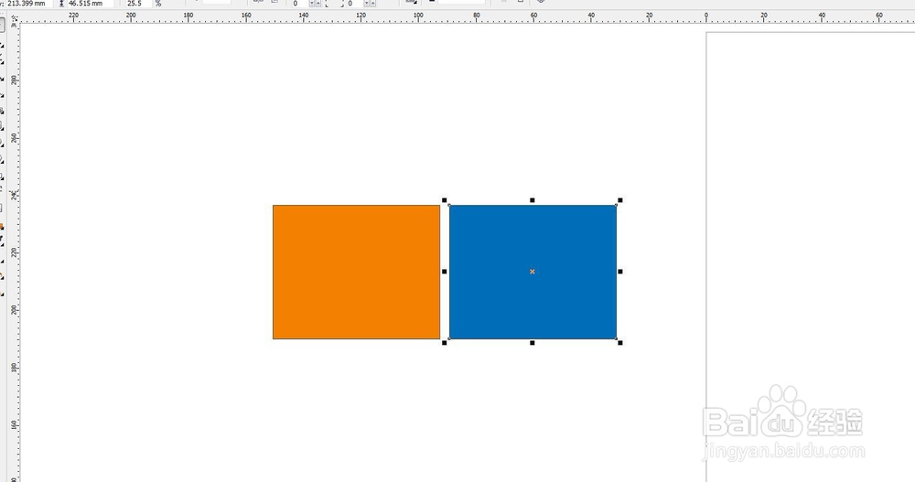
Task: Select the orange rectangle on the canvas
Action: click(x=357, y=272)
